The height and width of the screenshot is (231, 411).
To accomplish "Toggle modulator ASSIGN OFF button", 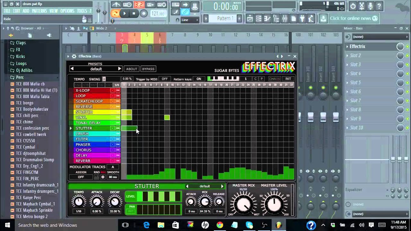I will point(81,177).
